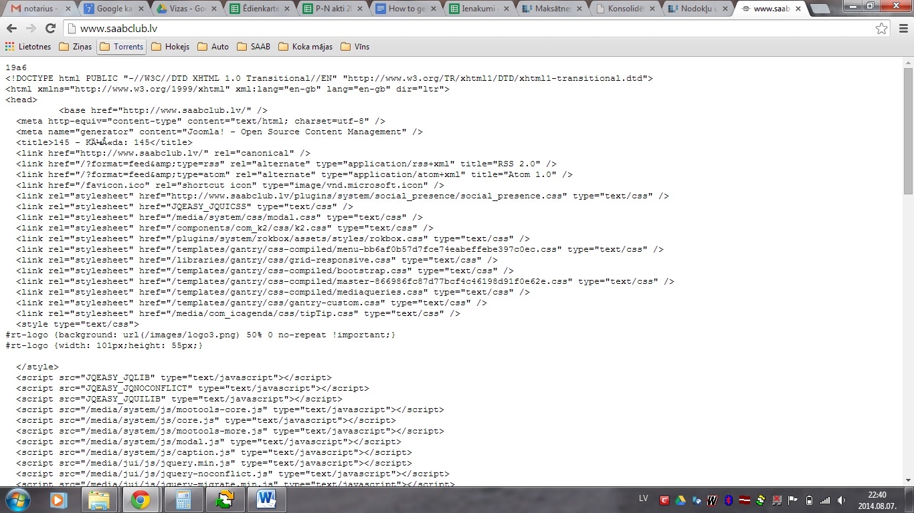
Task: Click the address bar showing www.saabclub.lv
Action: pos(468,29)
